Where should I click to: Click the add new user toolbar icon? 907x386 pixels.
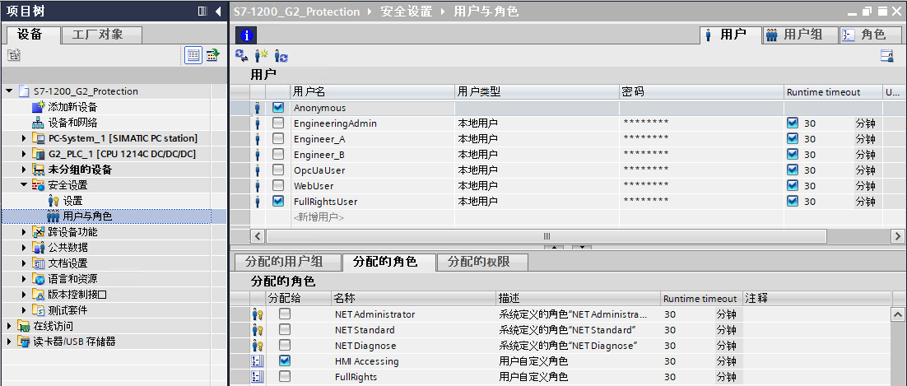pos(262,56)
